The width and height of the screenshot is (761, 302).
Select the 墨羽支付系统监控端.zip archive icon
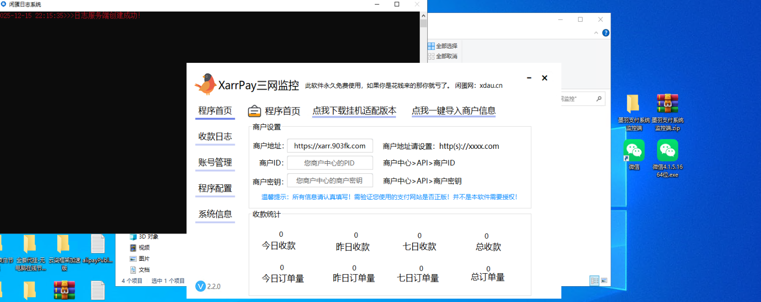(x=668, y=104)
